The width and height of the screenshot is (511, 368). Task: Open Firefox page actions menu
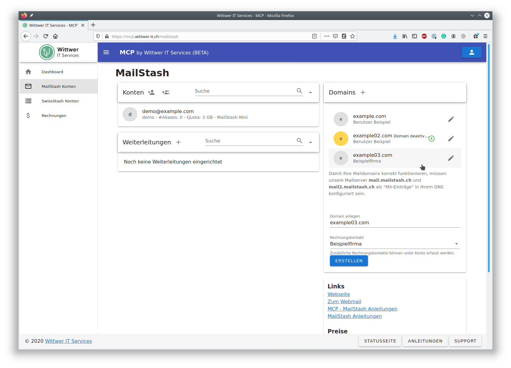point(327,36)
